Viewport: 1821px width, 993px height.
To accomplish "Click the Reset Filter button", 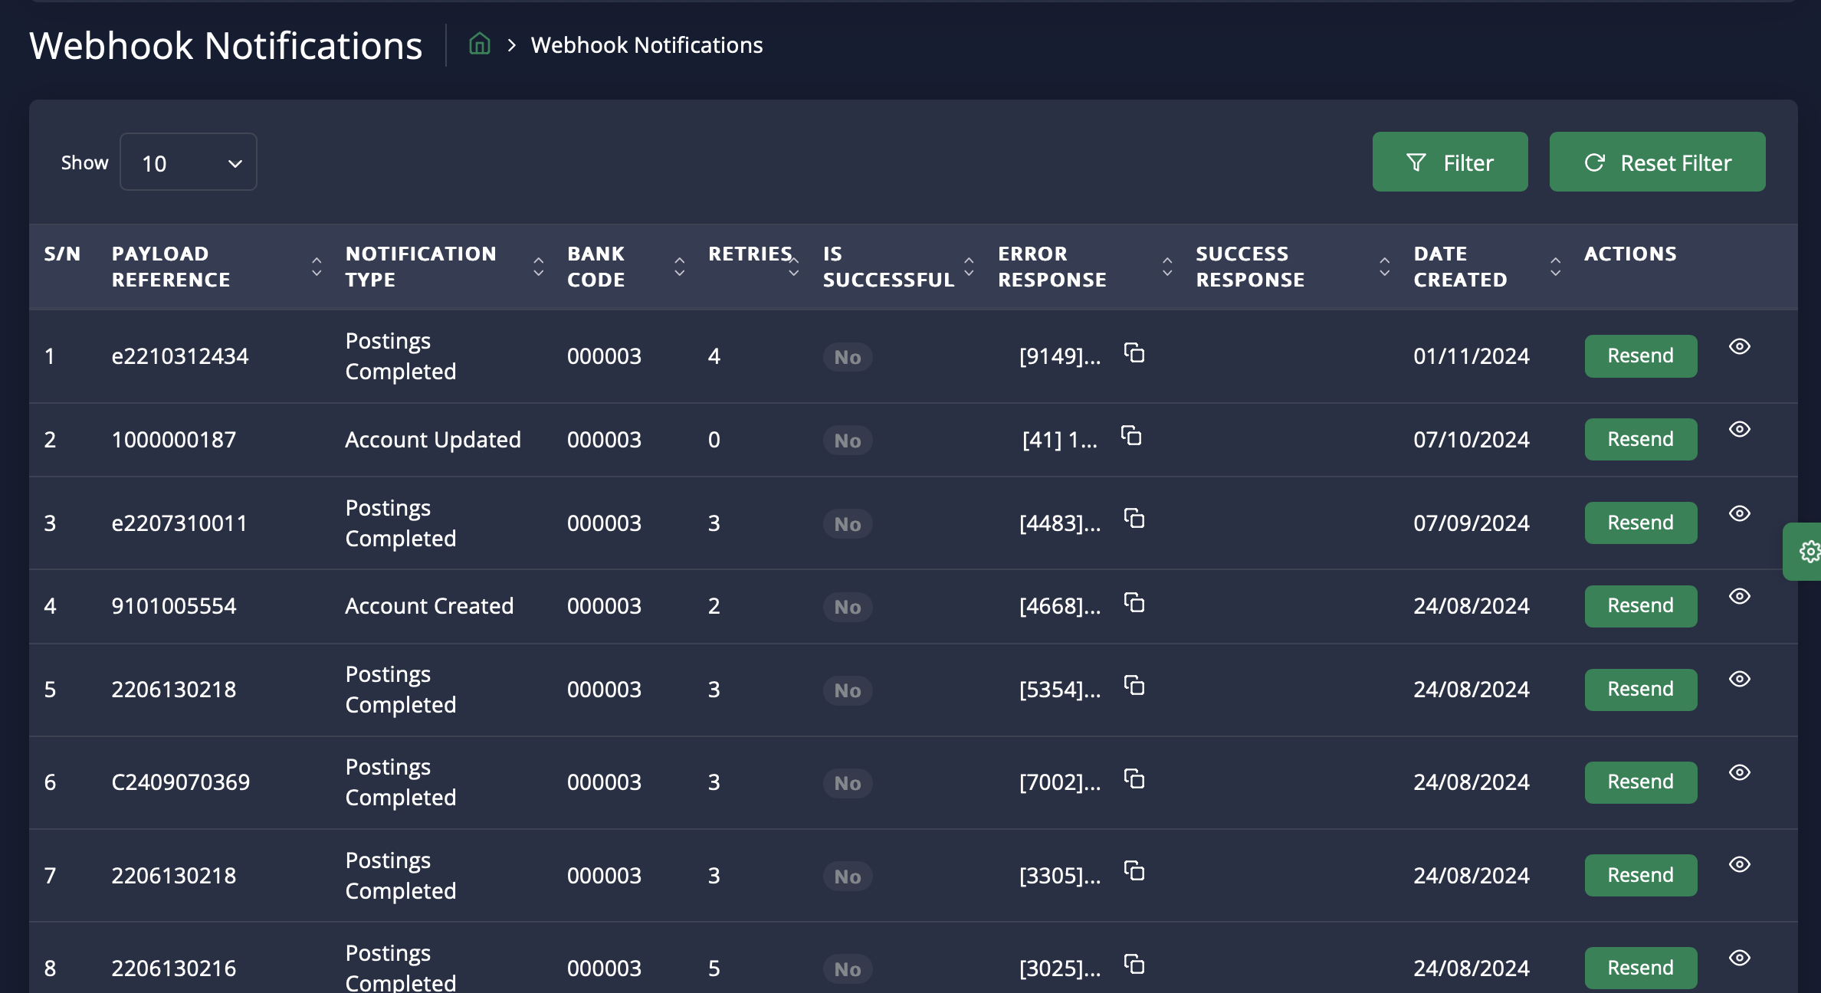I will point(1657,162).
